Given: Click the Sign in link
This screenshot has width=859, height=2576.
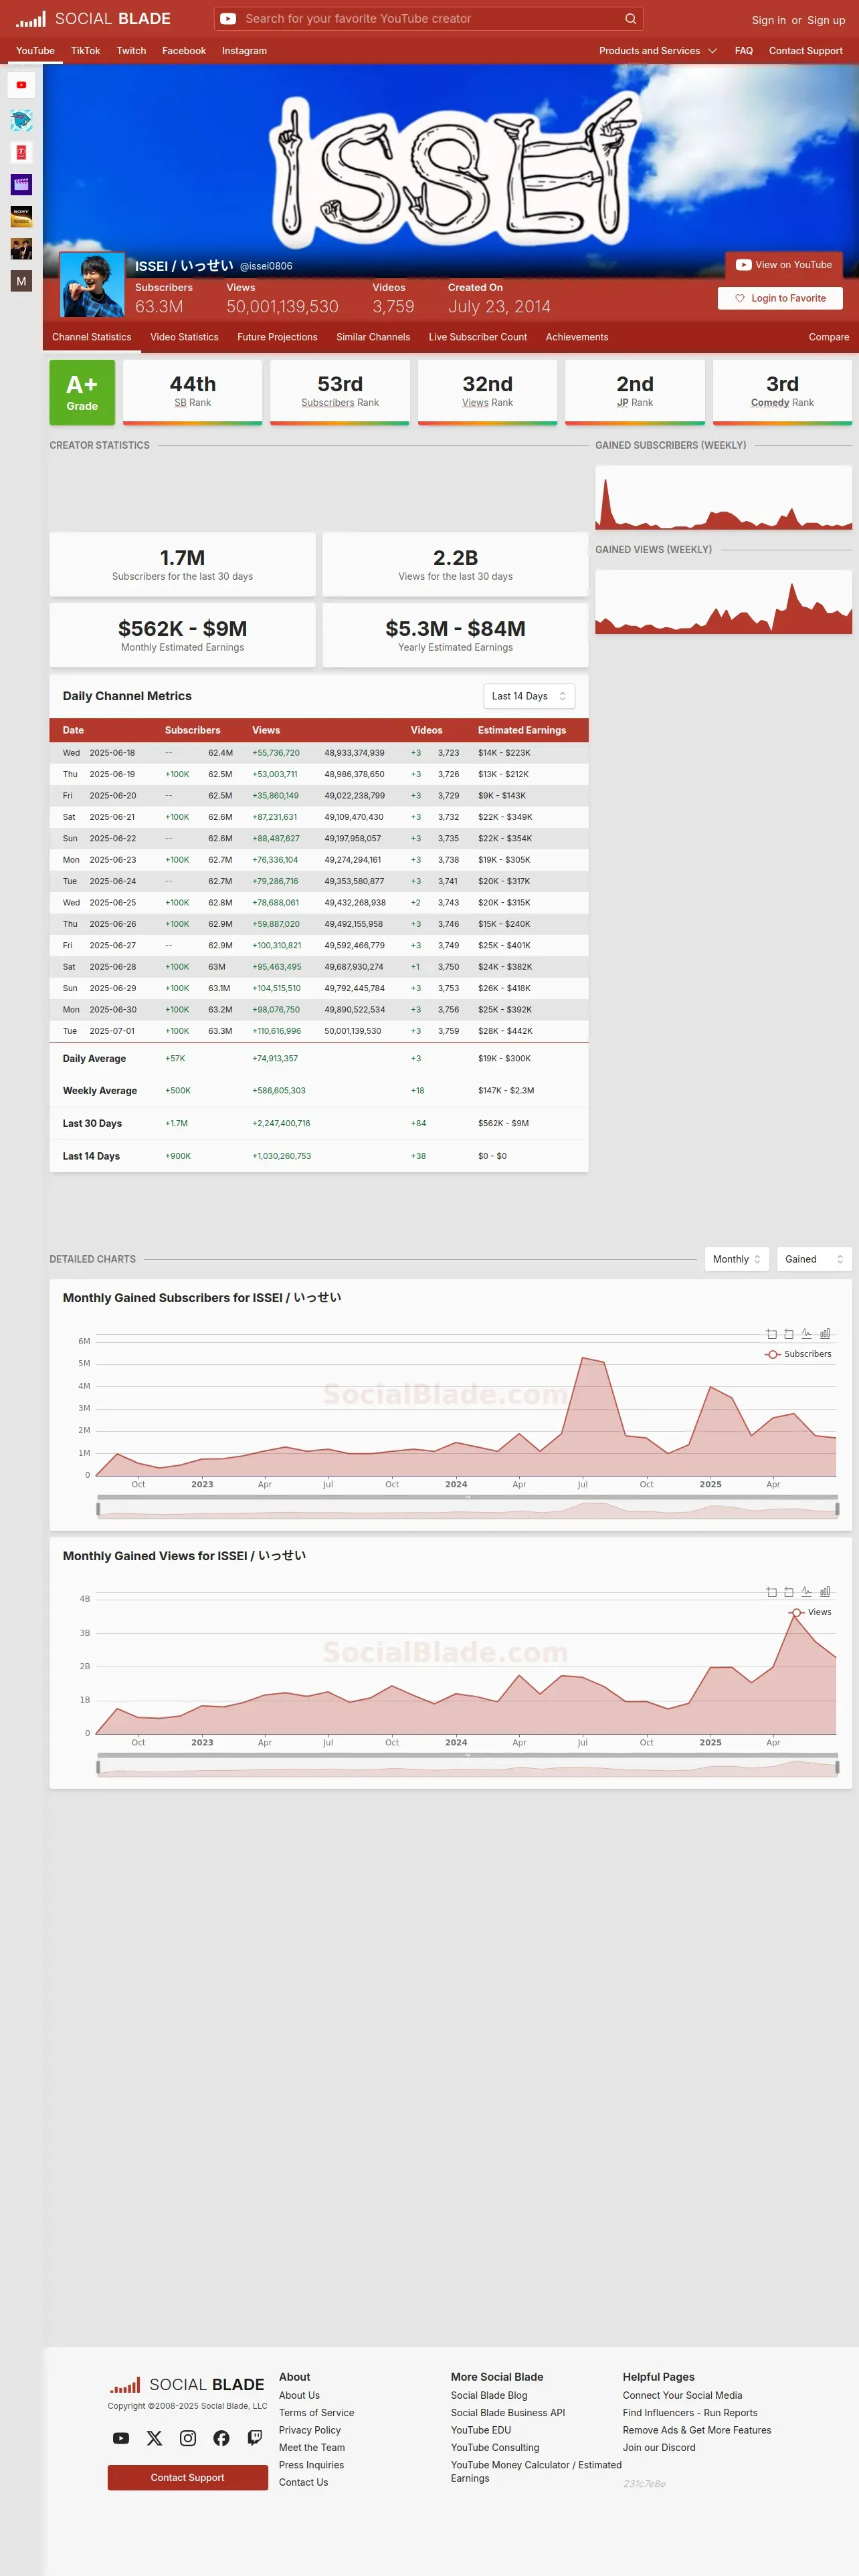Looking at the screenshot, I should coord(769,20).
